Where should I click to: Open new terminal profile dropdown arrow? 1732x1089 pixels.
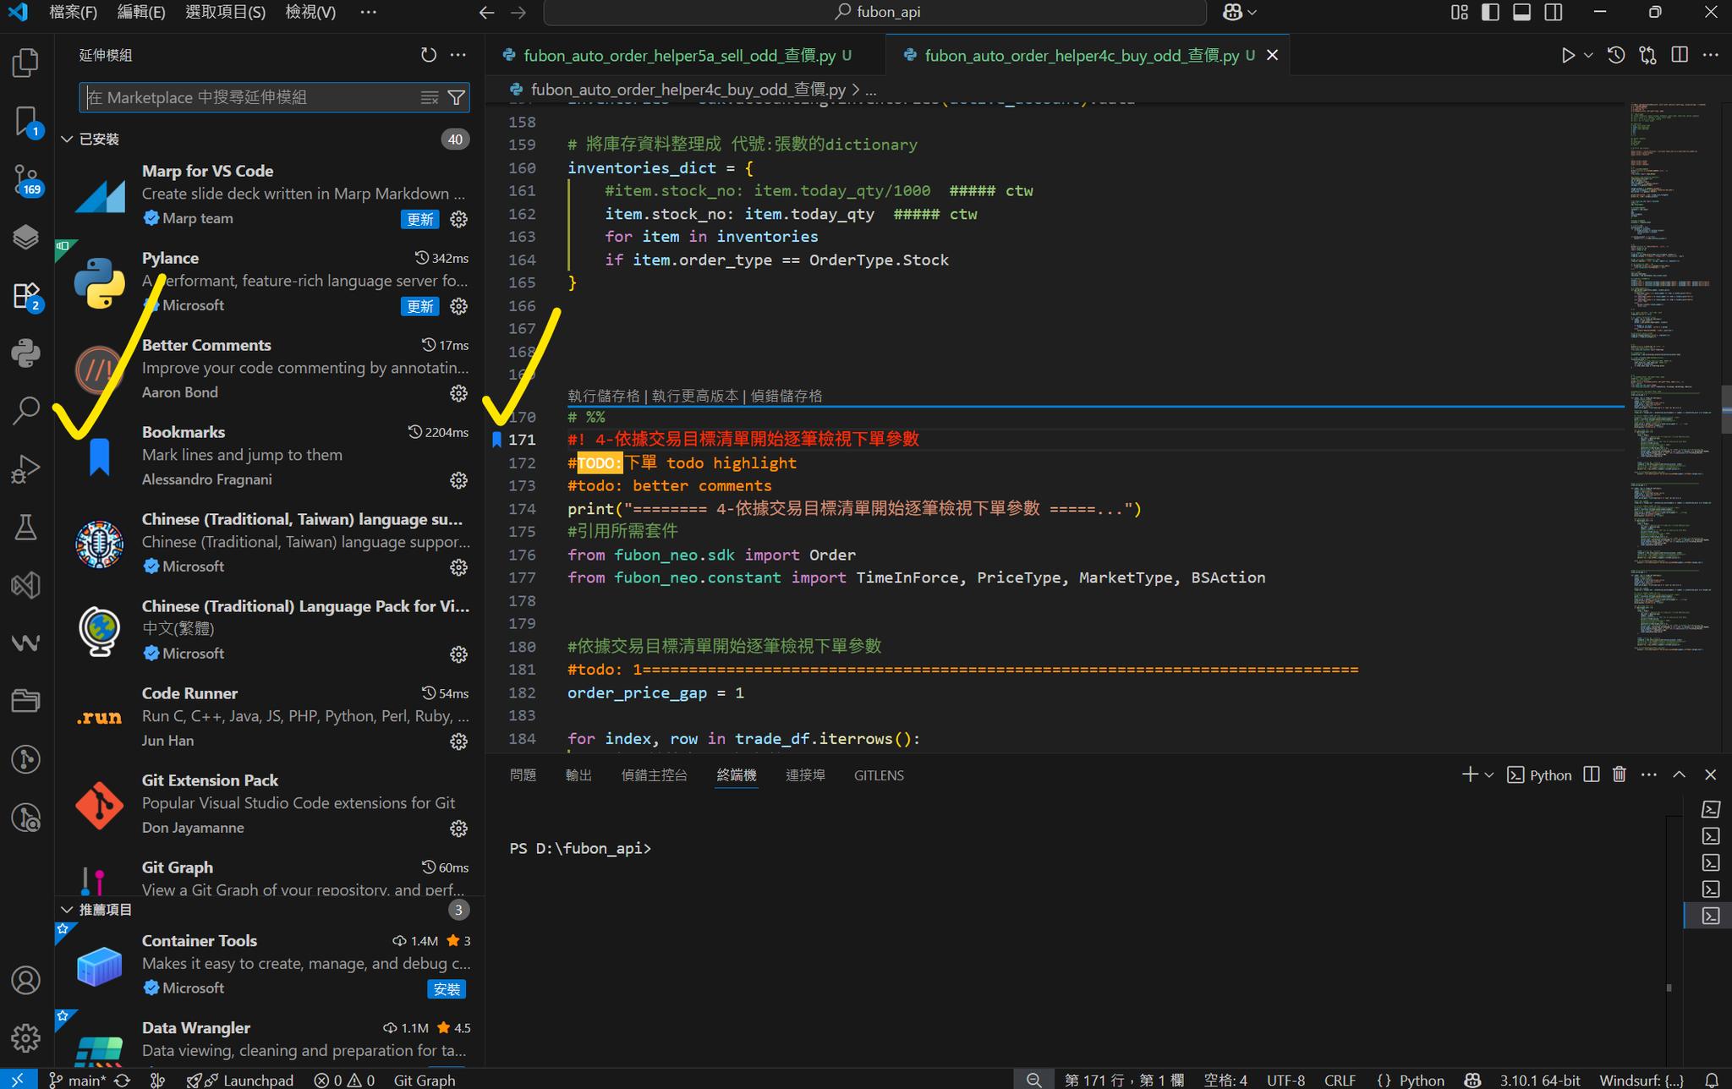(1489, 774)
